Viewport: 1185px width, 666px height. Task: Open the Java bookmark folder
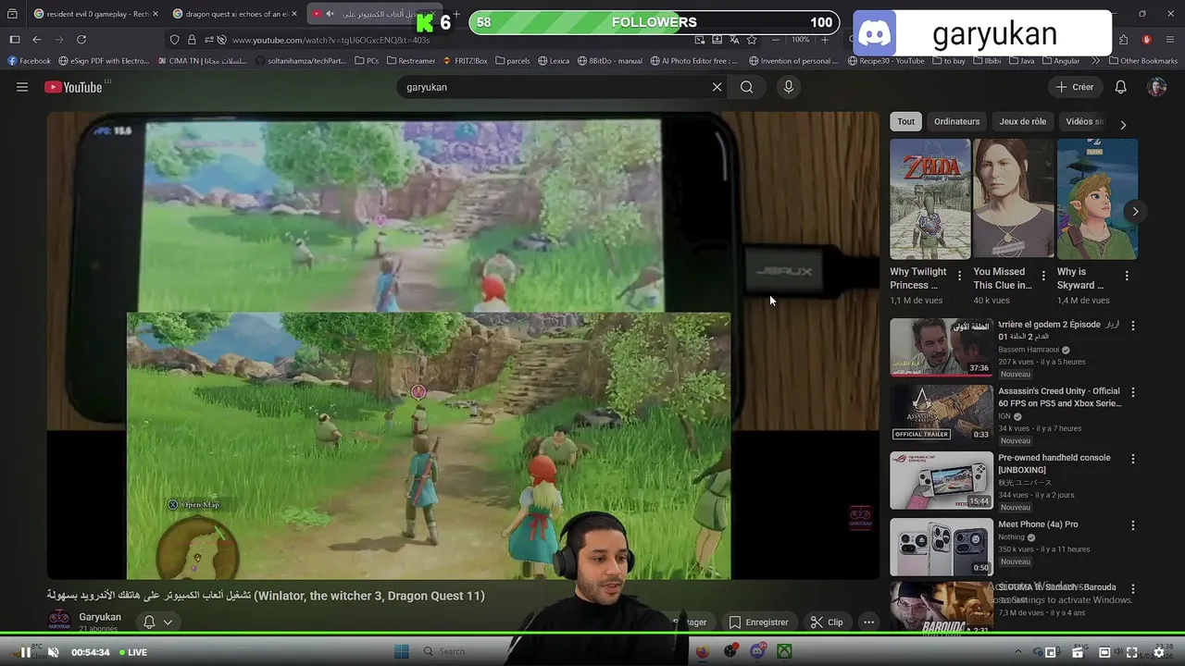click(1020, 61)
